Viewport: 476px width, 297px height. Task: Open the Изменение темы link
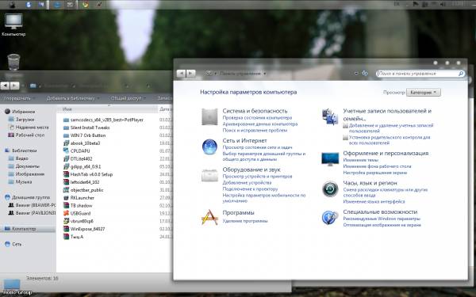pyautogui.click(x=361, y=160)
